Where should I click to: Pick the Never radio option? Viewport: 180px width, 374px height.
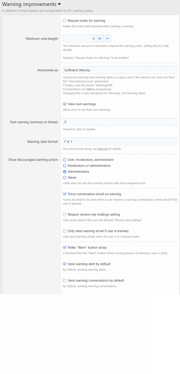pyautogui.click(x=64, y=178)
